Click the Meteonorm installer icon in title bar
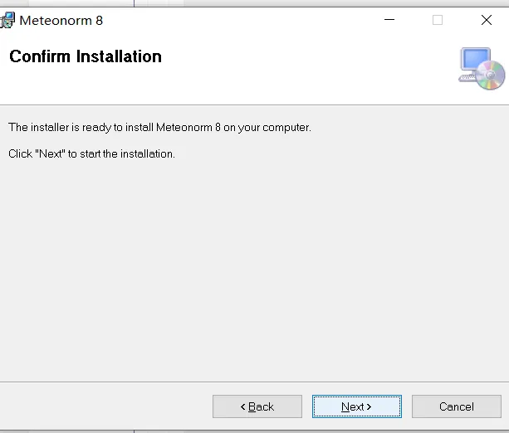The height and width of the screenshot is (433, 509). point(7,20)
